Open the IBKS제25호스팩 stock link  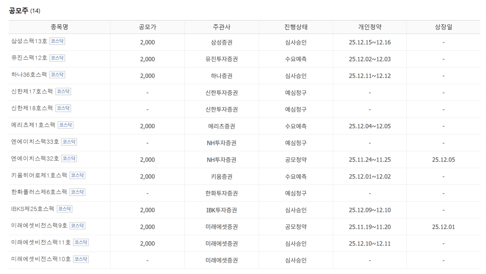point(33,209)
